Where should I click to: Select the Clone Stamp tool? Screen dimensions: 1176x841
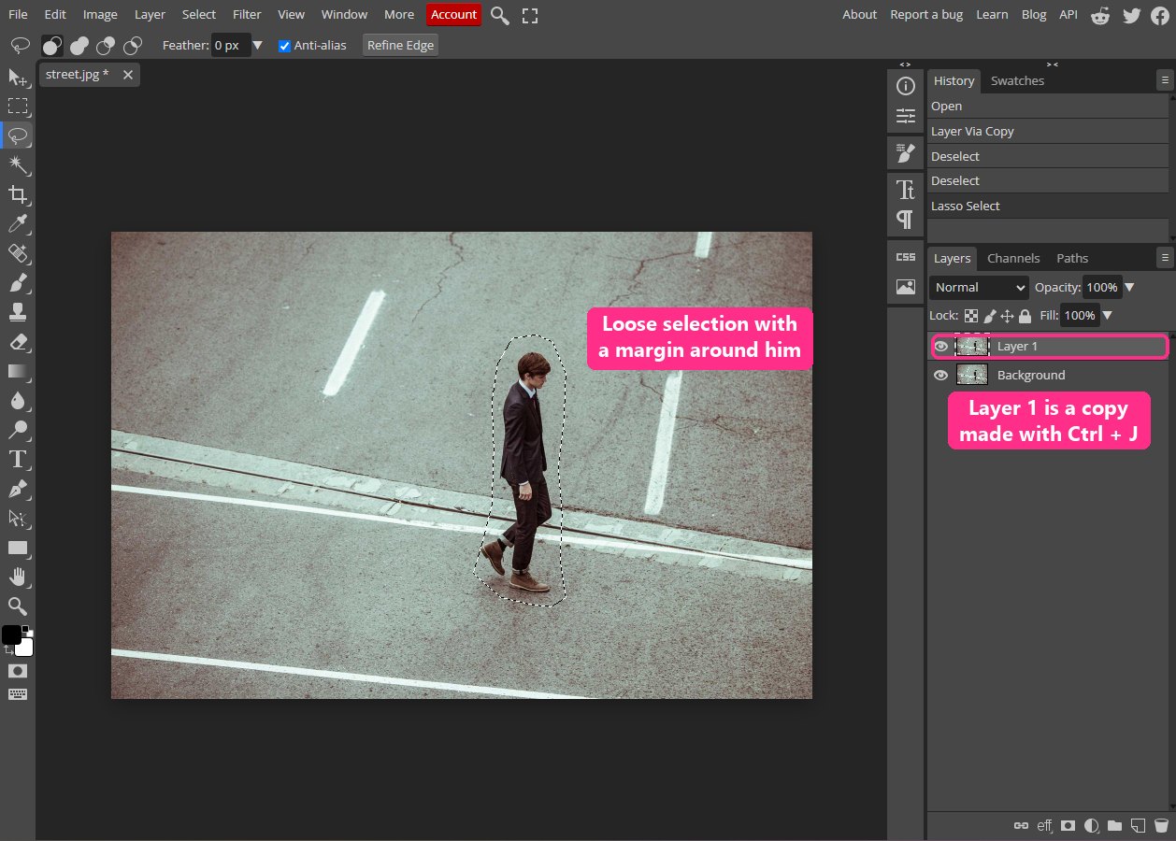18,312
